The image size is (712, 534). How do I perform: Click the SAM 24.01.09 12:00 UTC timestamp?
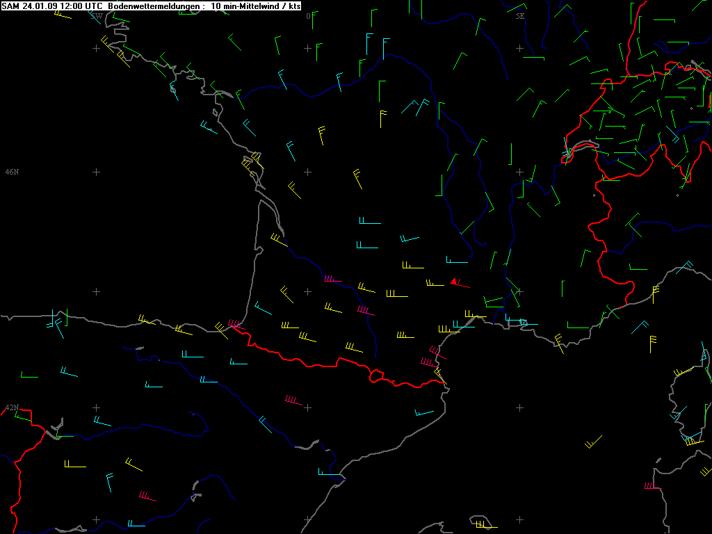click(x=53, y=6)
